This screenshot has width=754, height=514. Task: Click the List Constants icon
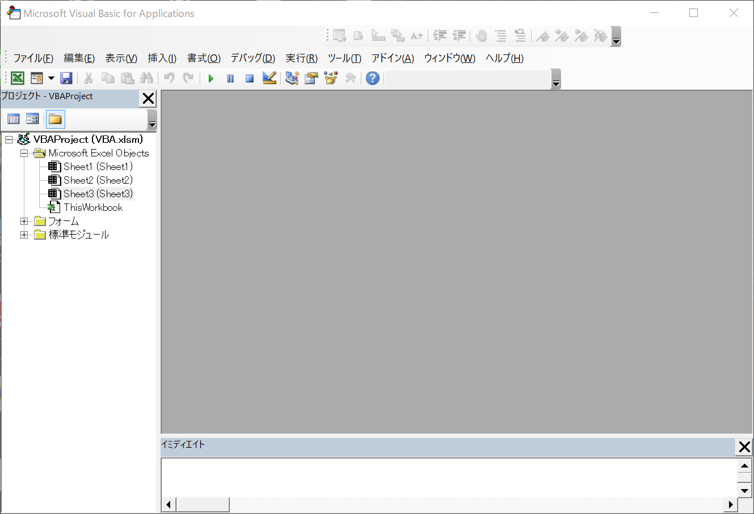point(359,36)
